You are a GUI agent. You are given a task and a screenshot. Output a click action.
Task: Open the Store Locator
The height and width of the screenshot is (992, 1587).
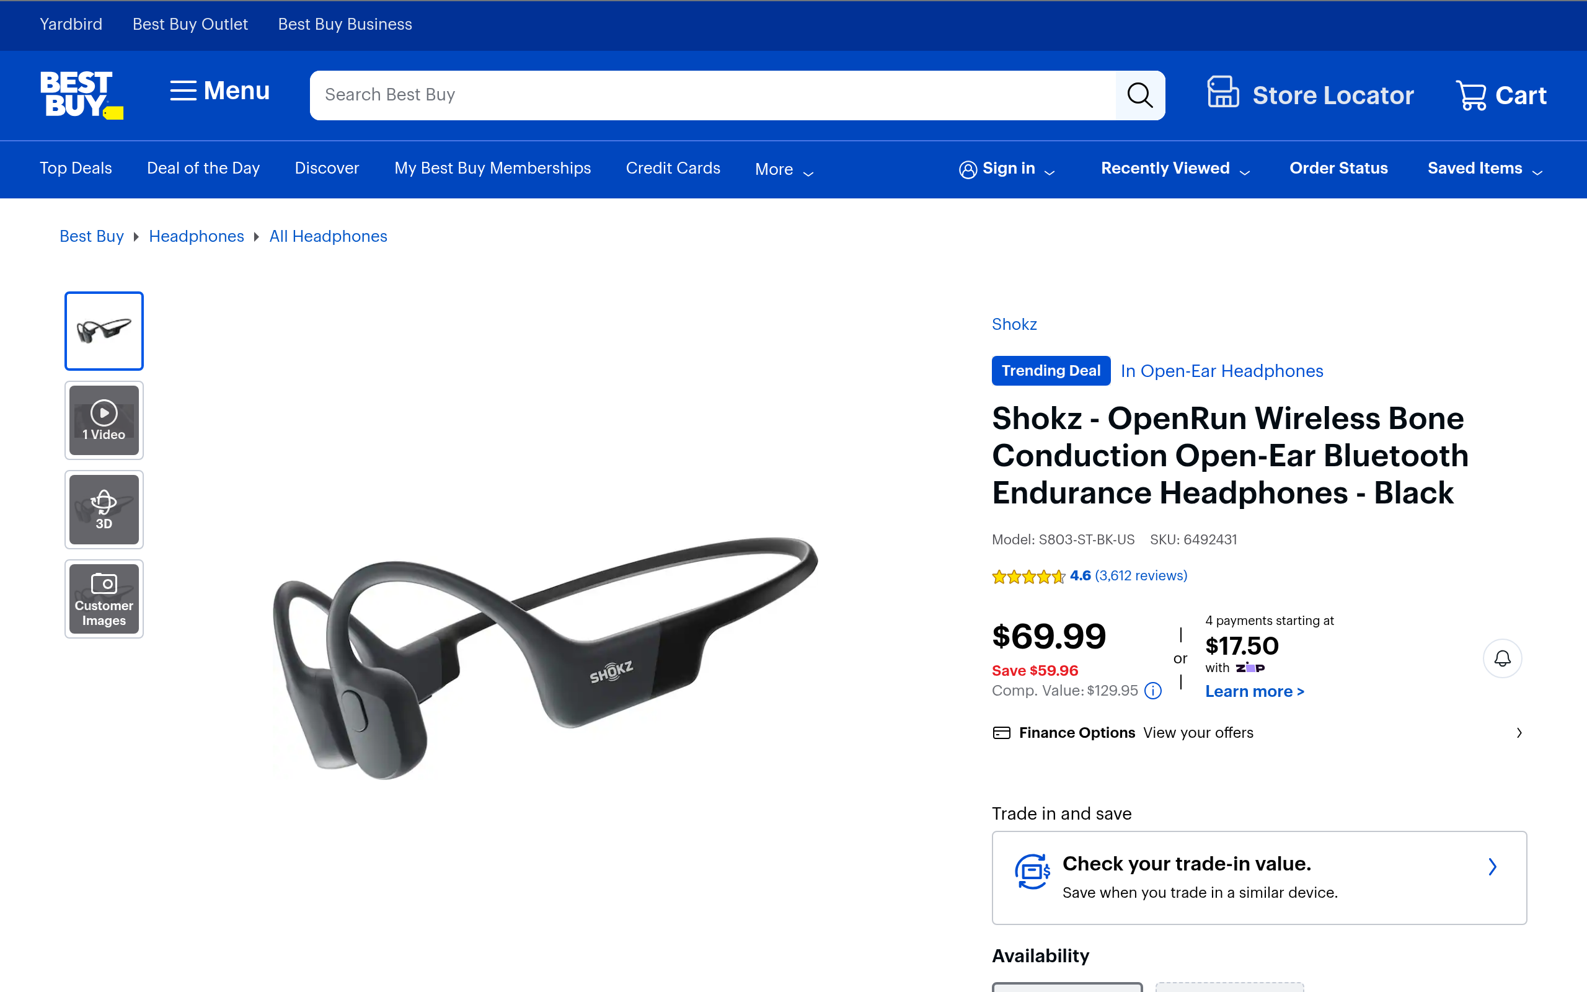pos(1311,95)
